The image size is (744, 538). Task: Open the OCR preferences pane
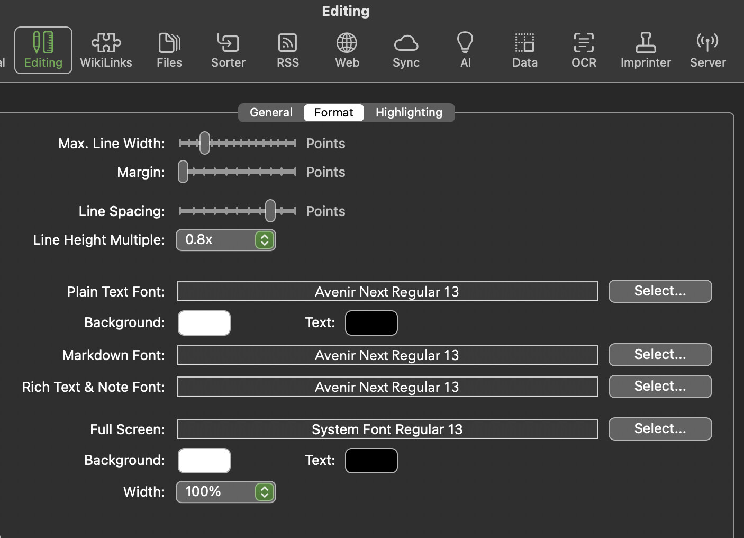coord(584,51)
